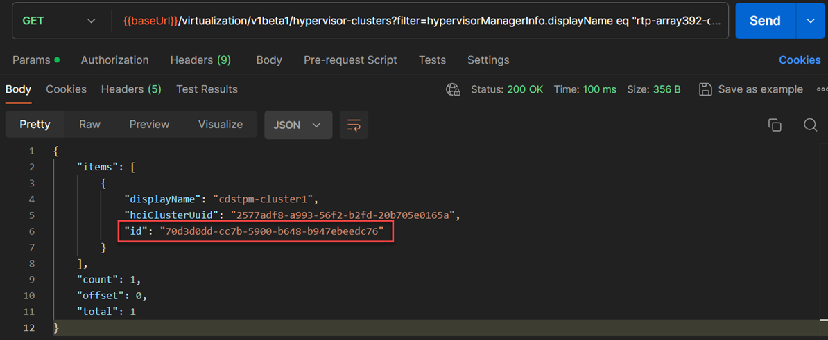Open the response Cookies tab

[x=66, y=89]
